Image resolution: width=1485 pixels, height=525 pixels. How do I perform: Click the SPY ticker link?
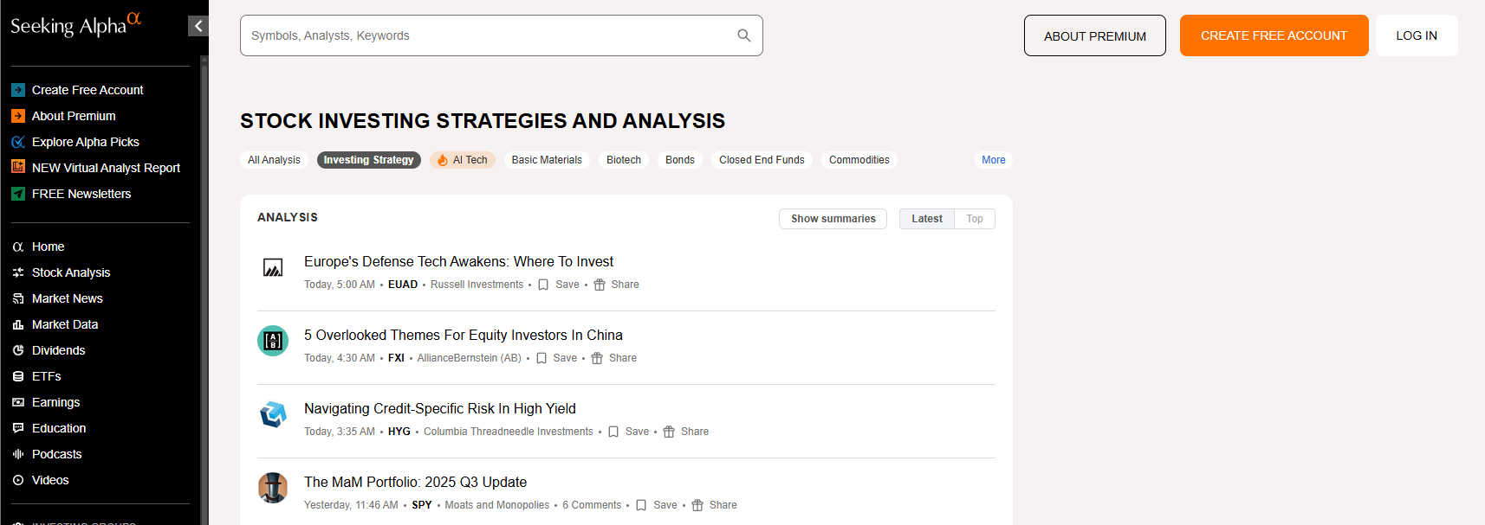pos(422,505)
